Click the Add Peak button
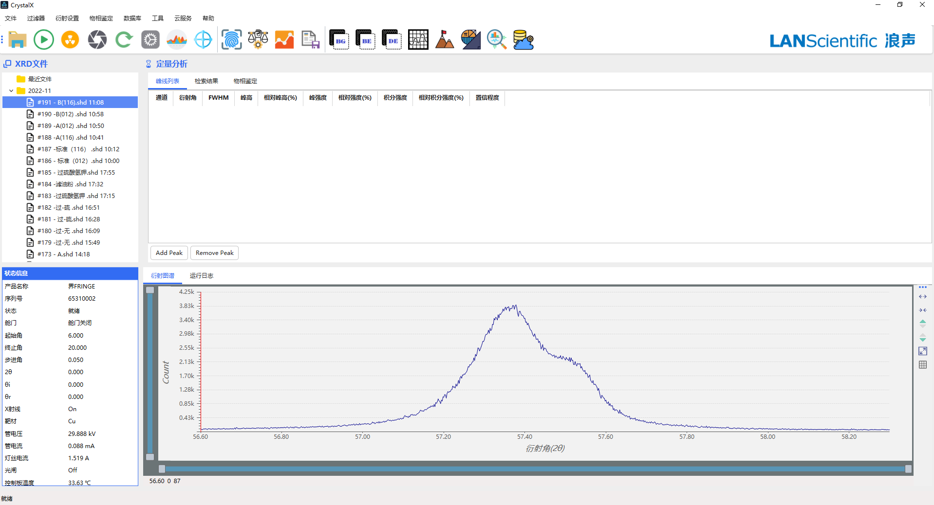 (169, 253)
